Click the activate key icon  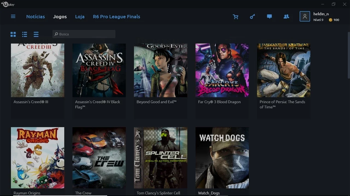point(252,17)
